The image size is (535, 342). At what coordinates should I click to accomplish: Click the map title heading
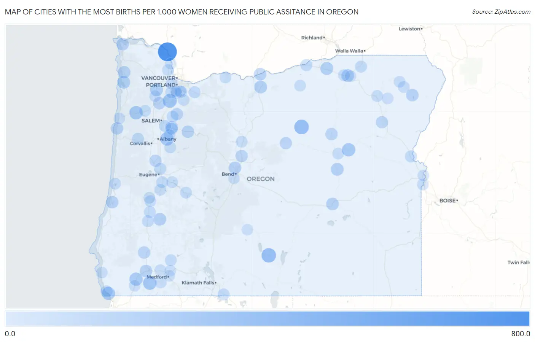coord(182,12)
